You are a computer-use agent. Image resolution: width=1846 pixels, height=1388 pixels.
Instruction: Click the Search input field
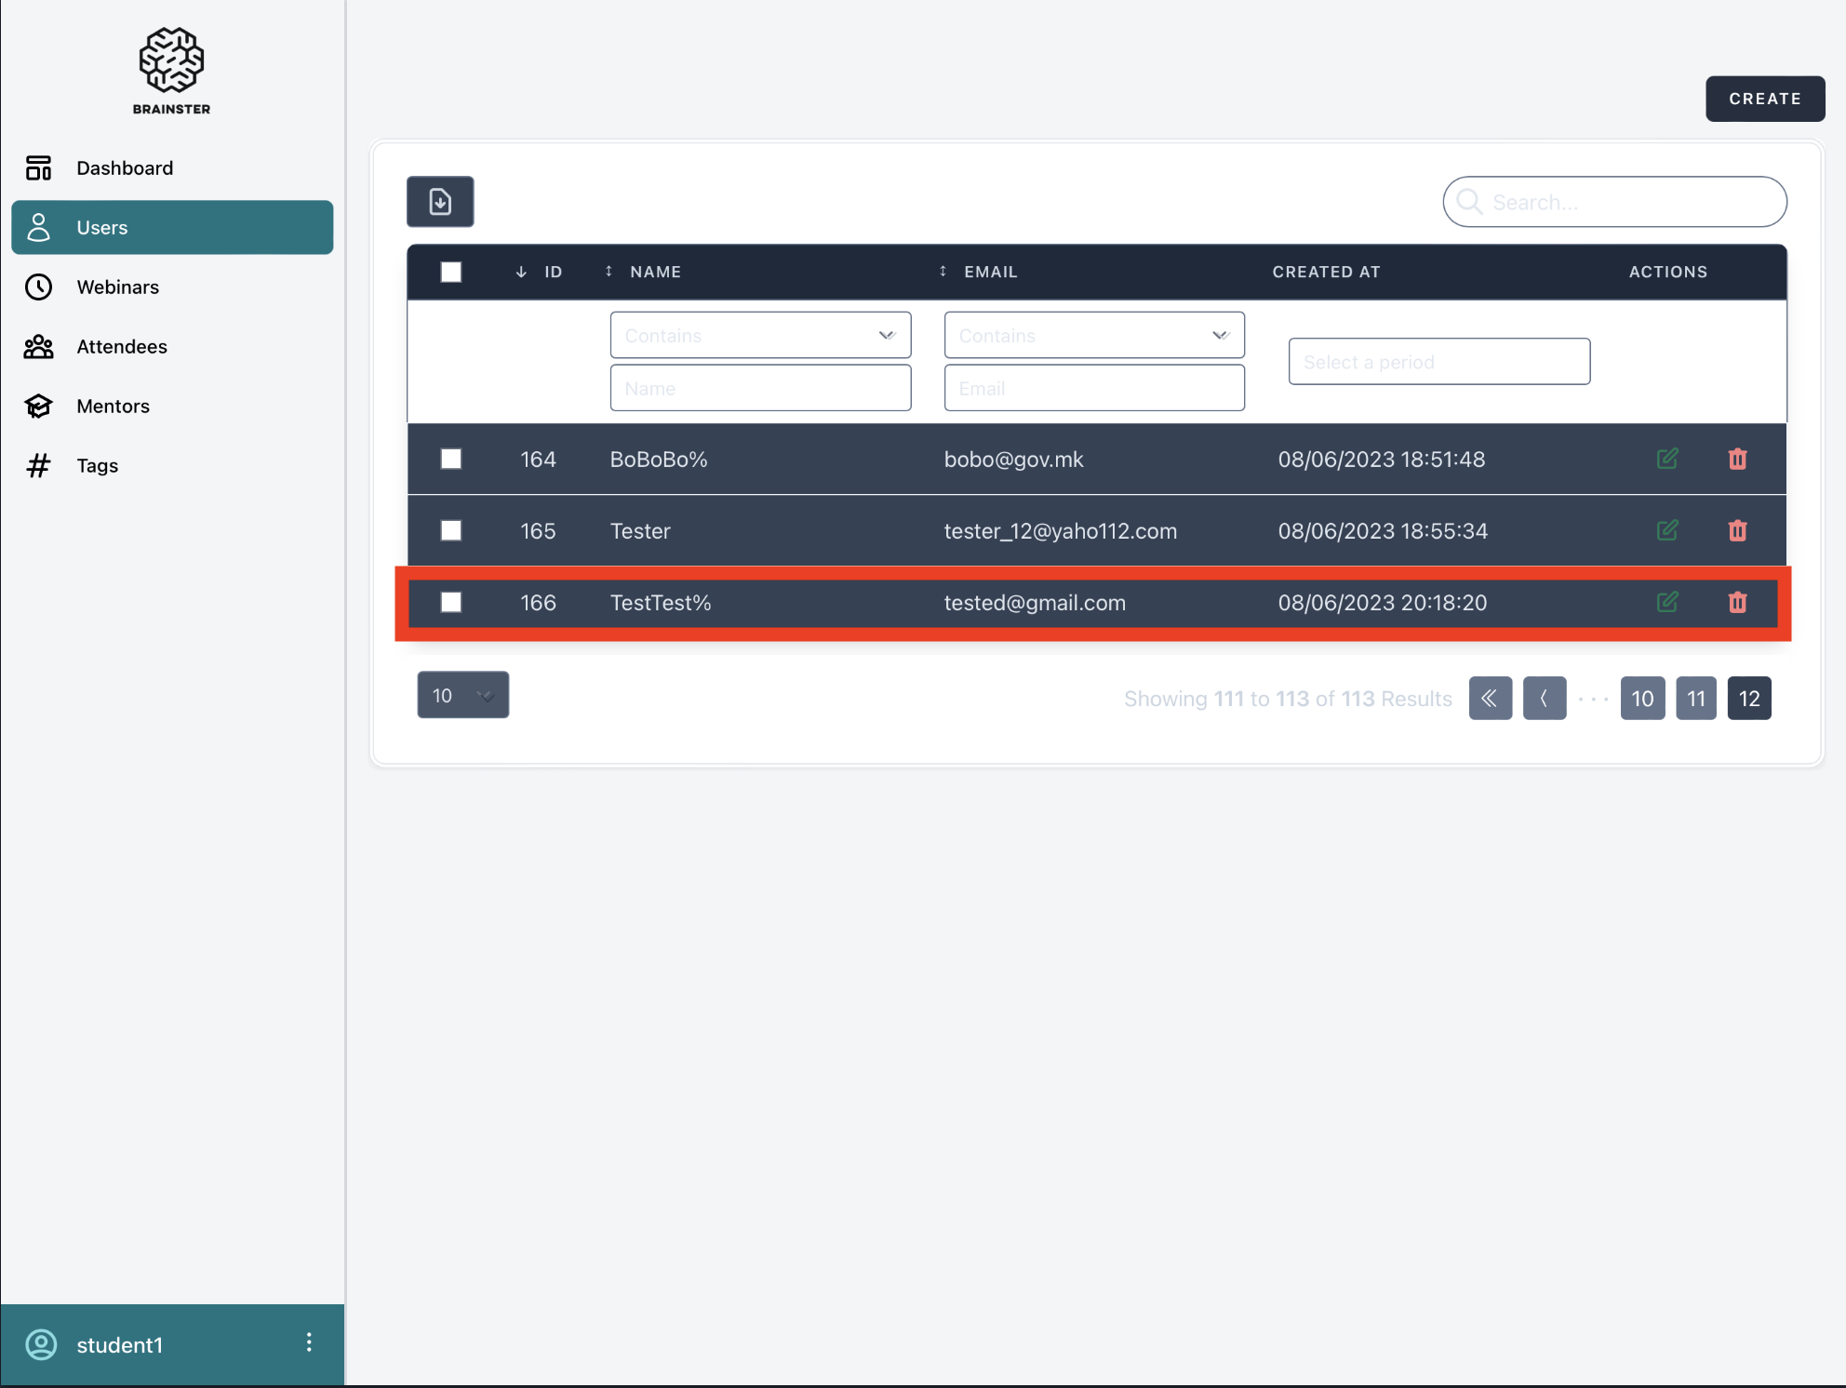1628,202
